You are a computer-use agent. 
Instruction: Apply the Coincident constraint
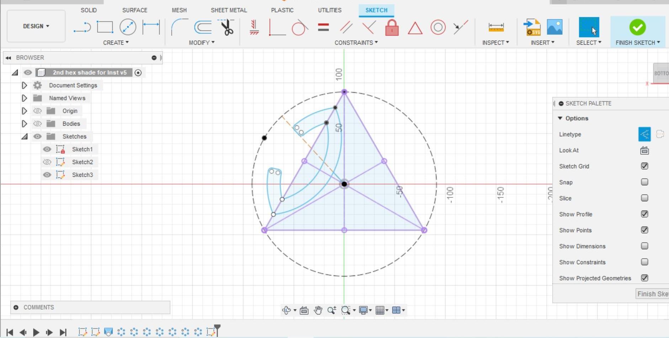pyautogui.click(x=277, y=27)
